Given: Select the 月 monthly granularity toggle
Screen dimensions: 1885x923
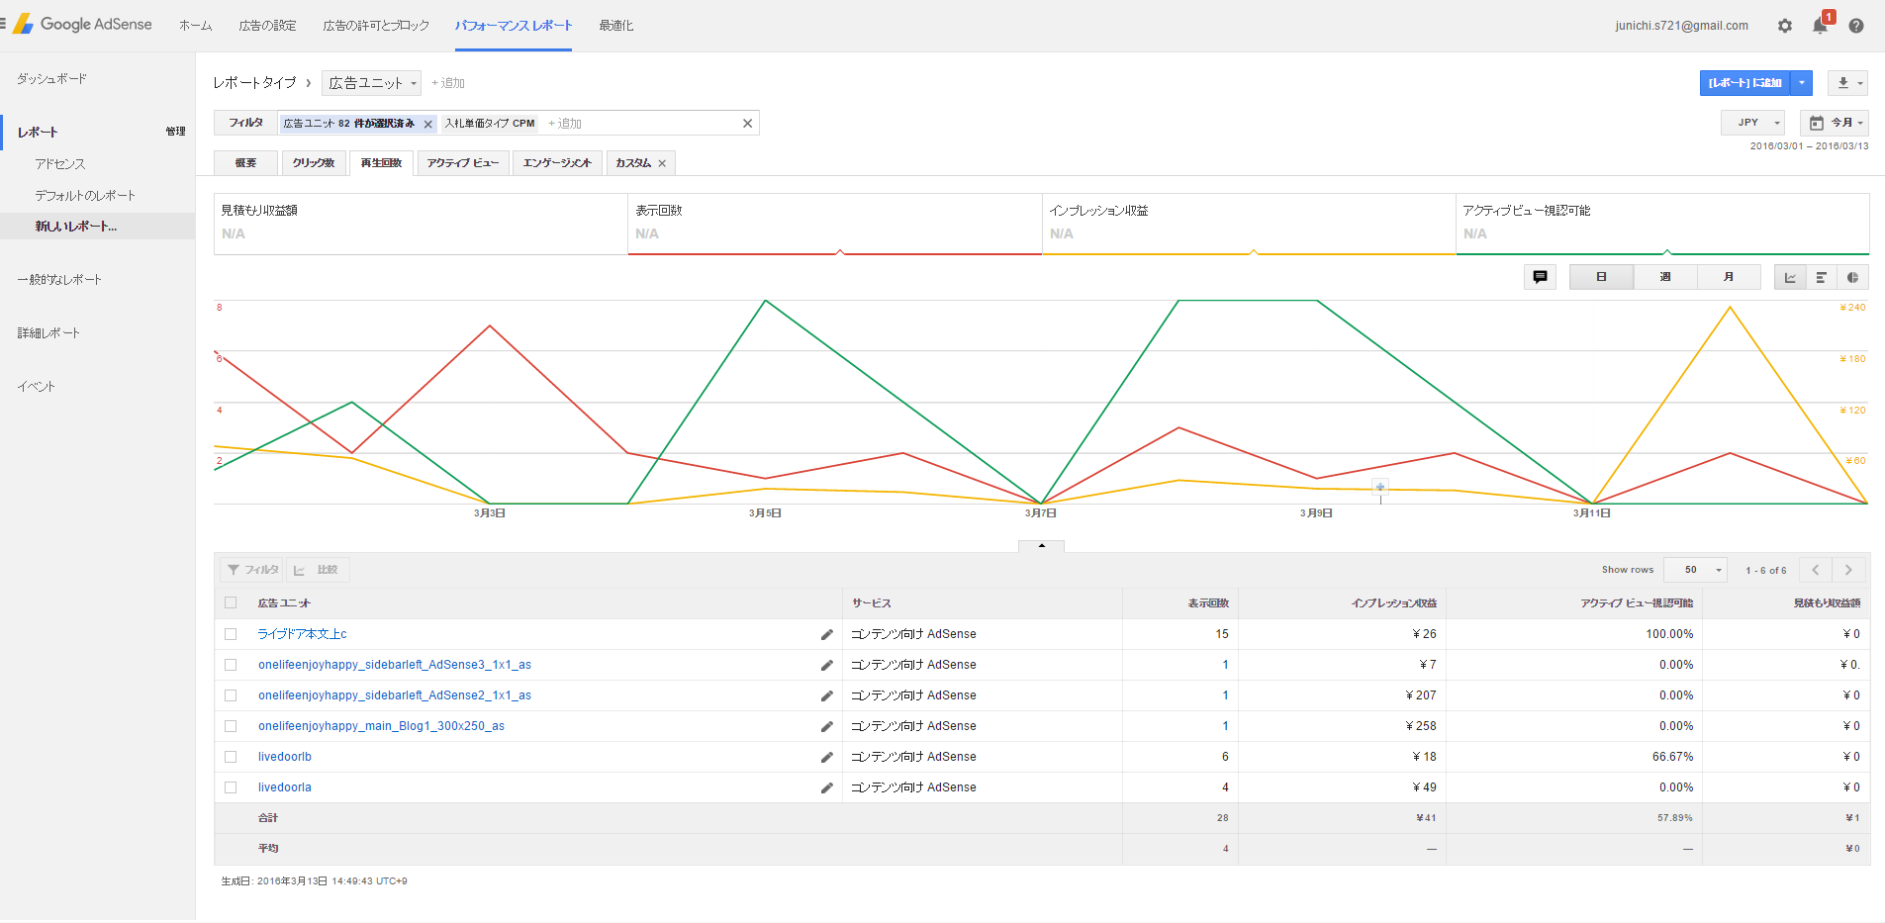Looking at the screenshot, I should pyautogui.click(x=1729, y=277).
